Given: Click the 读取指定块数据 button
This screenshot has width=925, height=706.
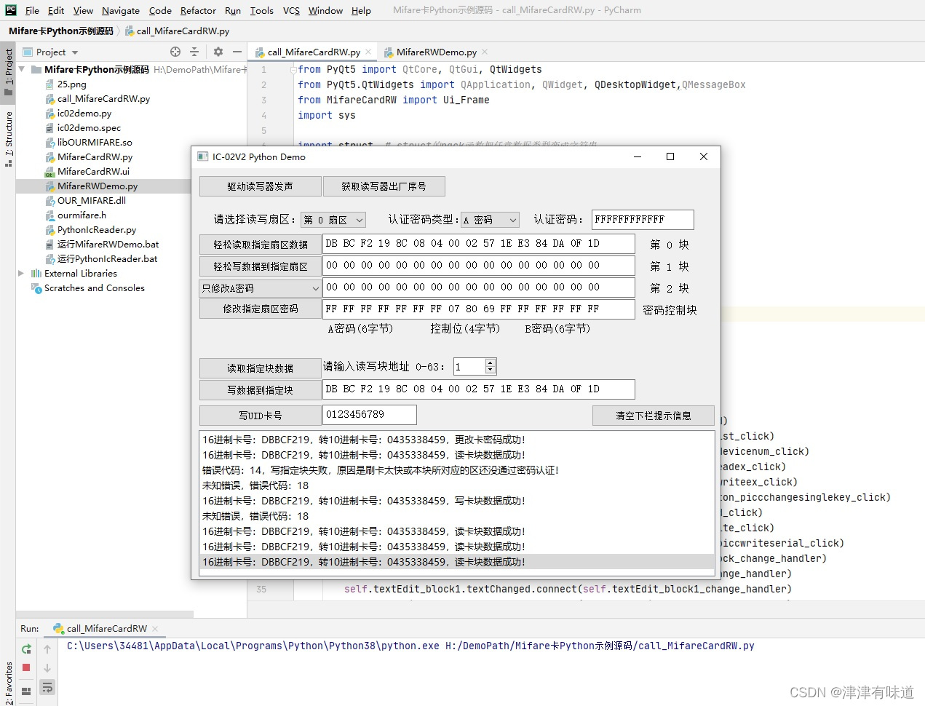Looking at the screenshot, I should [x=261, y=368].
